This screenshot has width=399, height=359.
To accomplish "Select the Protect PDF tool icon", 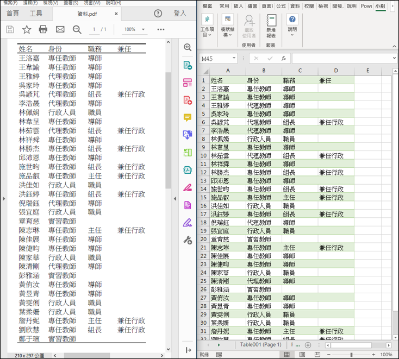I will coord(188,170).
